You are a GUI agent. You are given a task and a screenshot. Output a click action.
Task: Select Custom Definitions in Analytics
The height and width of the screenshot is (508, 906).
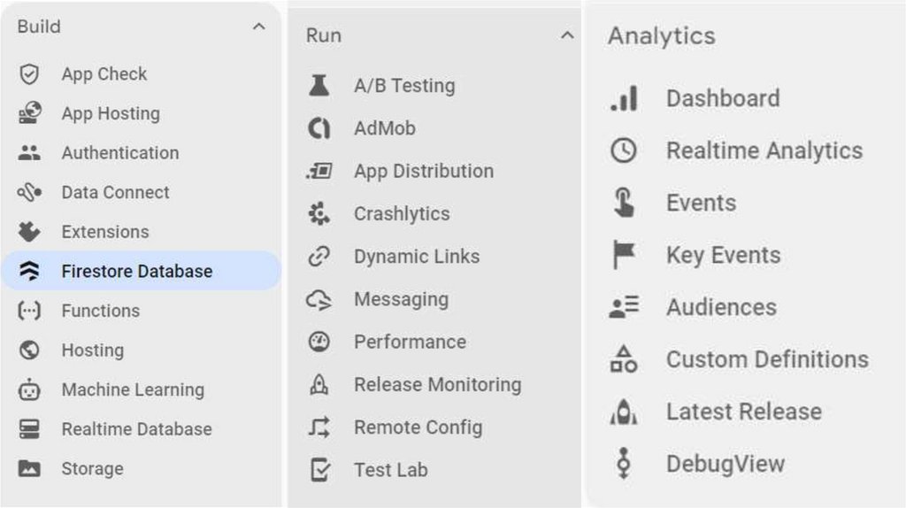pos(766,359)
